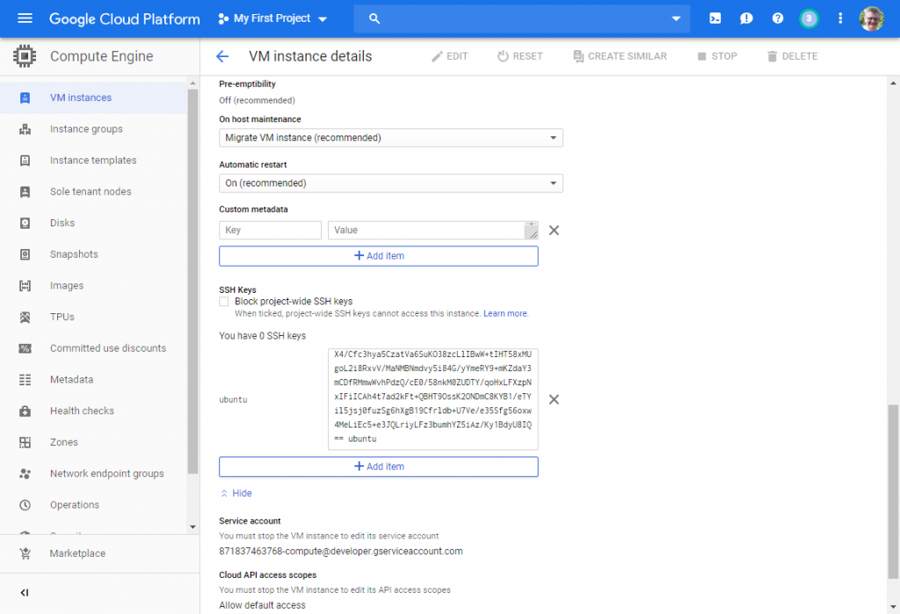Go to Sole tenant nodes
This screenshot has width=900, height=614.
coord(91,192)
